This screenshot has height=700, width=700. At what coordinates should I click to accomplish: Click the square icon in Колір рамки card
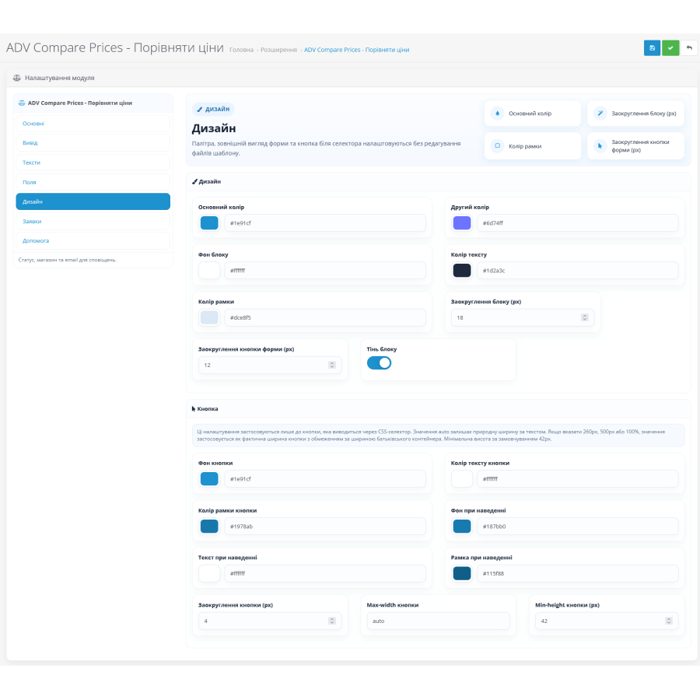pos(497,146)
